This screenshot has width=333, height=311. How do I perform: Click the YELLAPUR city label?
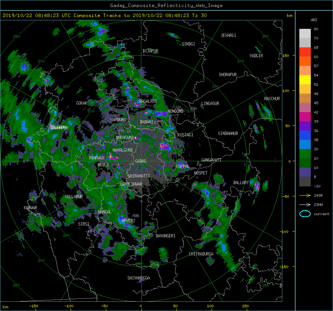74,197
